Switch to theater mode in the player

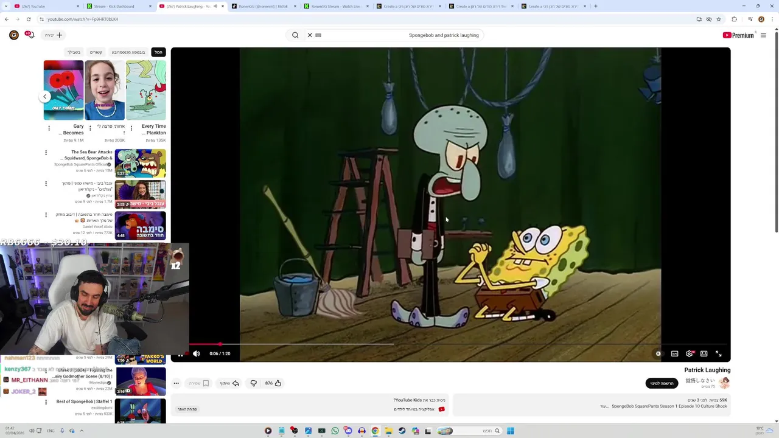(704, 353)
